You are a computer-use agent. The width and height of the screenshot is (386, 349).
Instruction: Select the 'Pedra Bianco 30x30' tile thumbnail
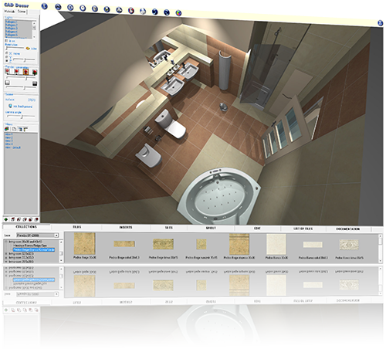coord(276,245)
